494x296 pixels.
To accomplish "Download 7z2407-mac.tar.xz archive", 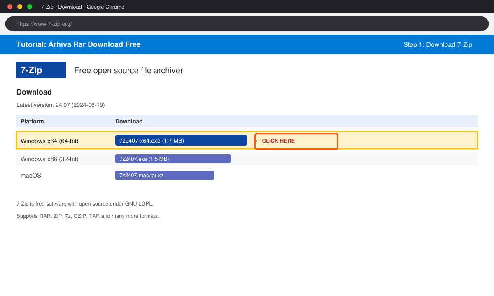I will [x=165, y=175].
